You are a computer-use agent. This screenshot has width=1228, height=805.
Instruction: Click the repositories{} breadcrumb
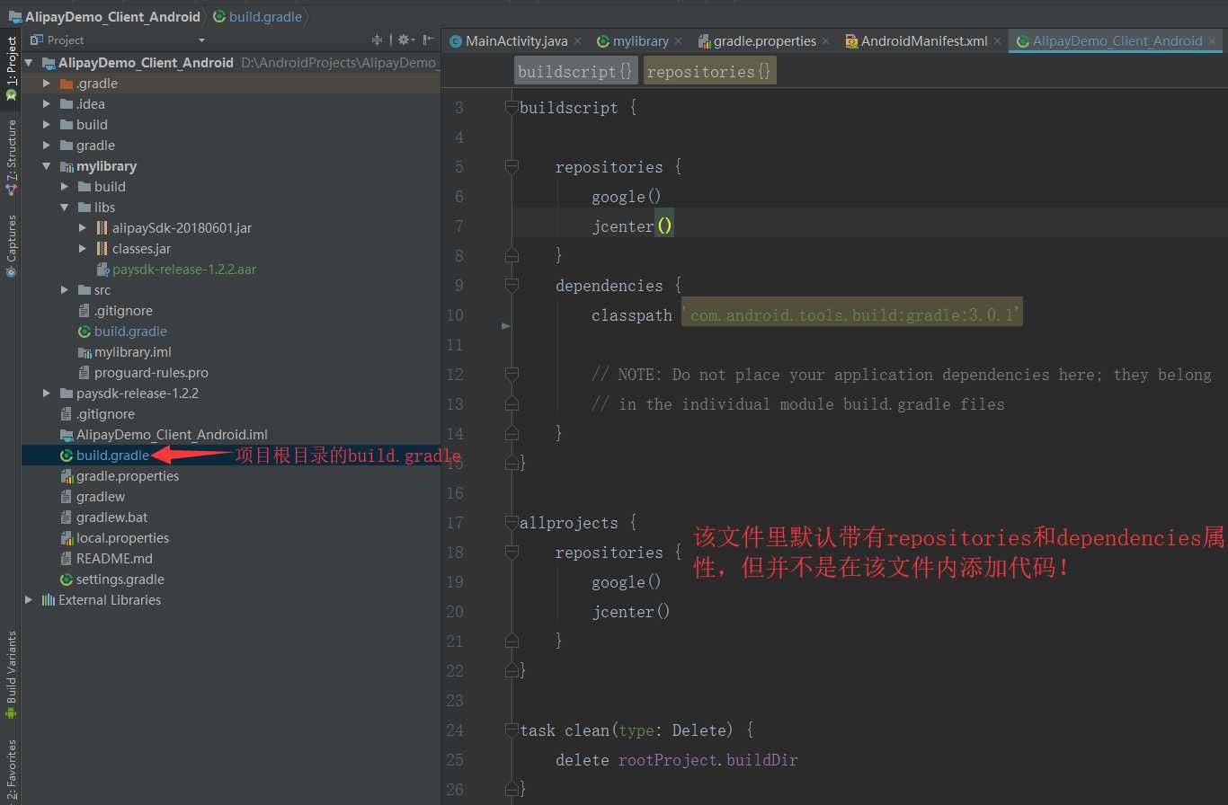pos(709,71)
